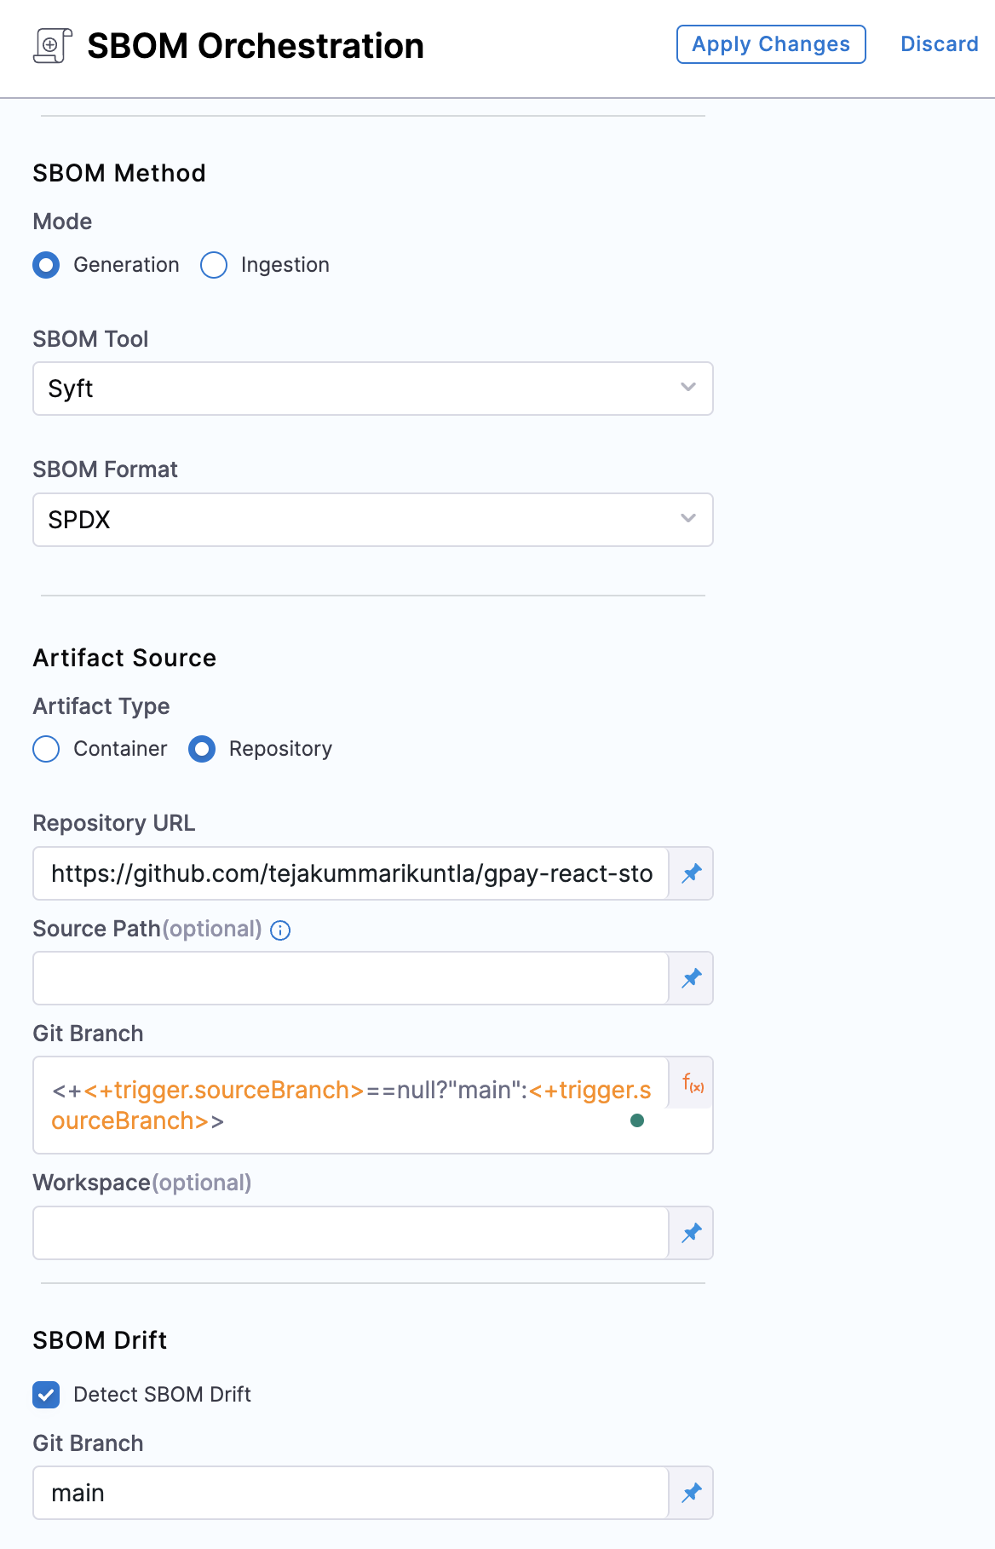This screenshot has height=1549, width=995.
Task: Click pin icon beside Source Path field
Action: [692, 978]
